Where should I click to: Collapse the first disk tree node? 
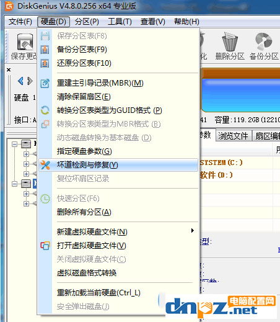tap(14, 144)
